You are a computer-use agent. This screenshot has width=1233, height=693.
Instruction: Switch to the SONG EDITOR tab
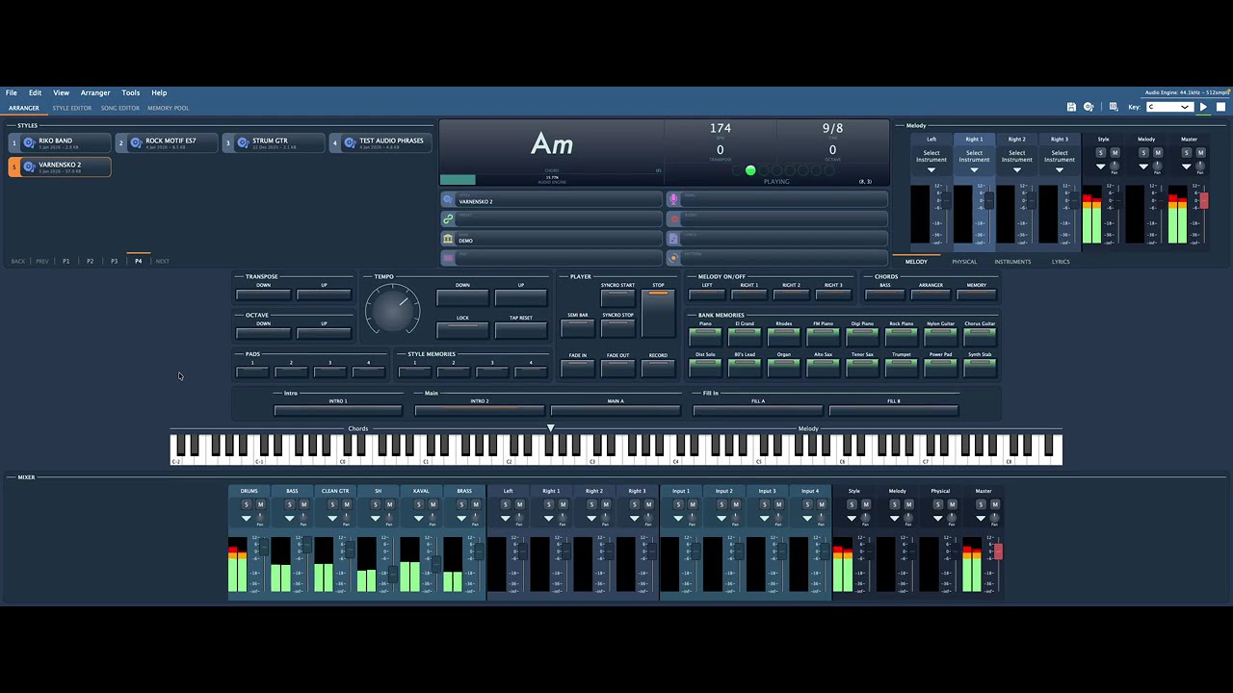[x=120, y=108]
